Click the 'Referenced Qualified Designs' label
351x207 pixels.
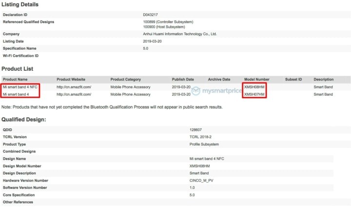[28, 22]
